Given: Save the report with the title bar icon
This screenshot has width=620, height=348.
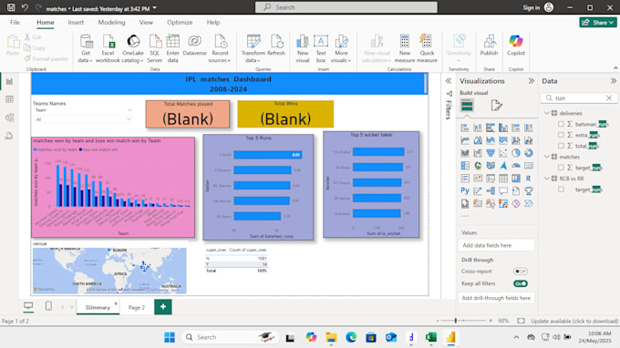Looking at the screenshot, I should (11, 7).
